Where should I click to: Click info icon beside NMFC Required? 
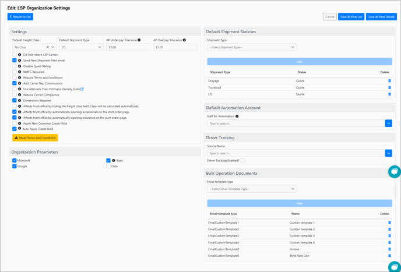pyautogui.click(x=19, y=72)
